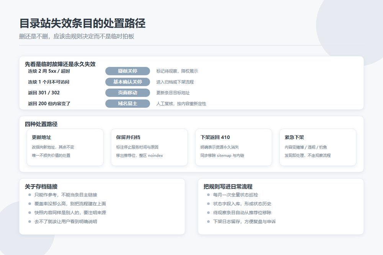Click text 同步移除 sitemap 与内链
The width and height of the screenshot is (383, 255).
pyautogui.click(x=222, y=155)
